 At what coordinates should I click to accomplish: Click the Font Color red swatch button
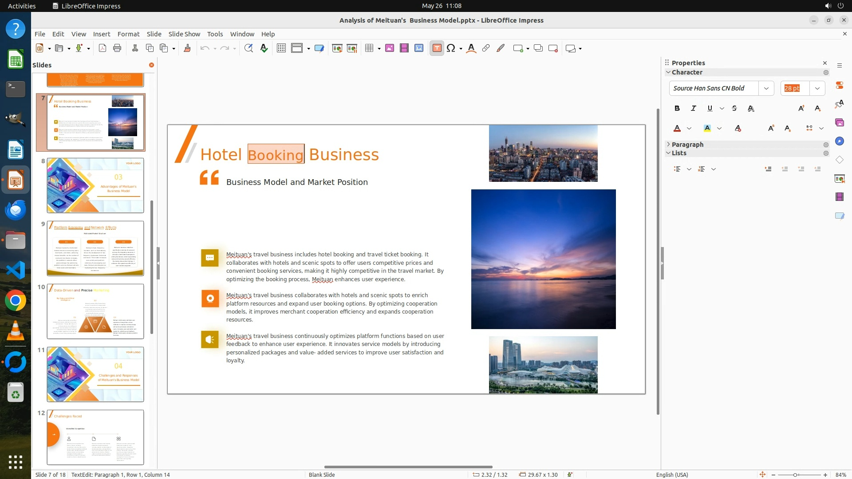[677, 128]
